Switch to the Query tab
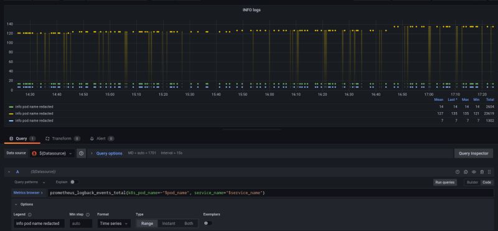The height and width of the screenshot is (231, 498). click(x=22, y=138)
